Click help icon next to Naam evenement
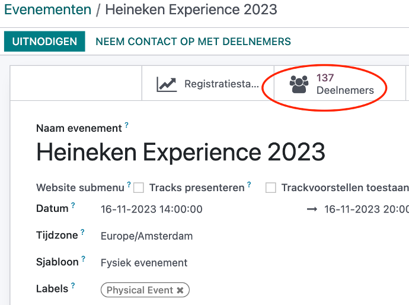Screen dimensions: 409x305 click(126, 125)
